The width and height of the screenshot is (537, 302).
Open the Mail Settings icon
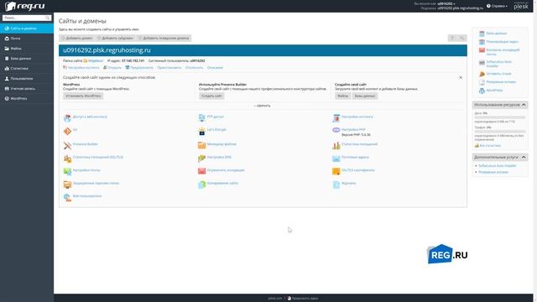(67, 171)
